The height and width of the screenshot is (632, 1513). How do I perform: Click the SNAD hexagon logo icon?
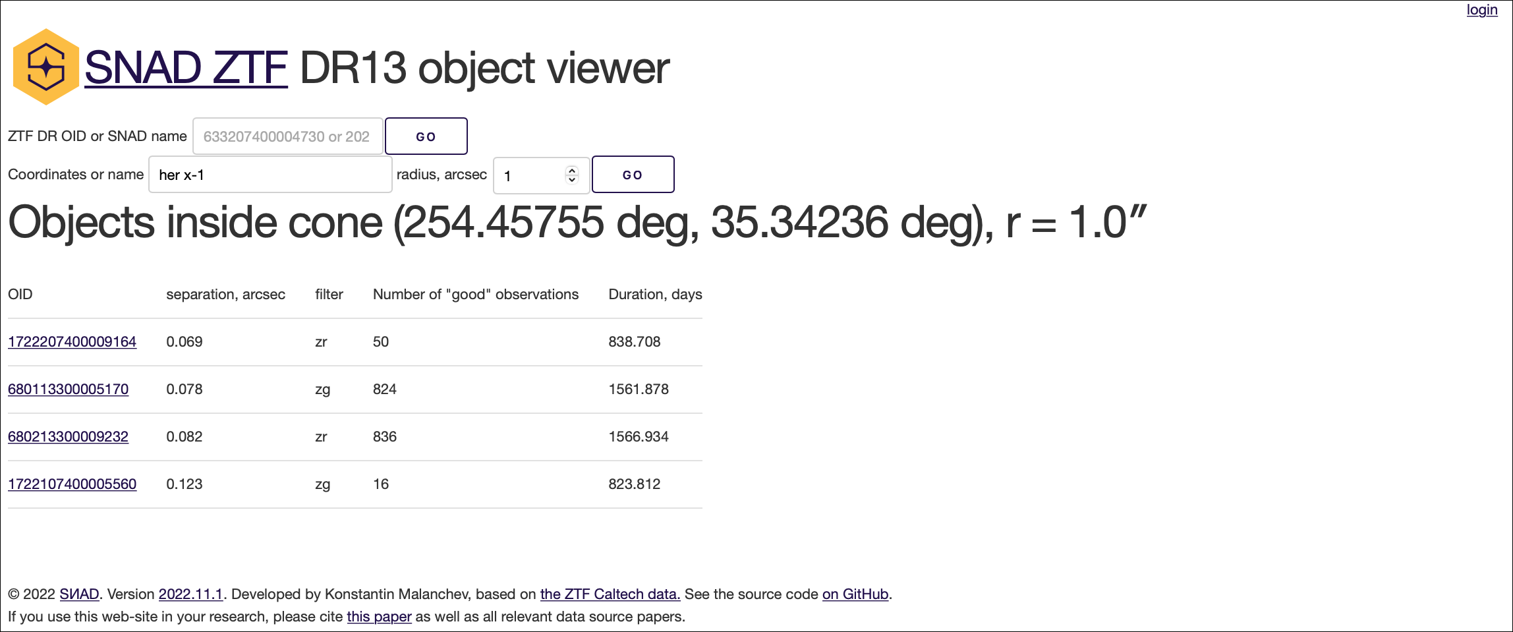pos(45,67)
